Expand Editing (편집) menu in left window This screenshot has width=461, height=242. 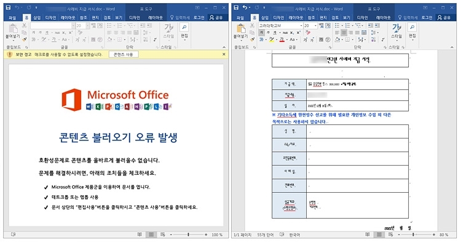pyautogui.click(x=184, y=36)
